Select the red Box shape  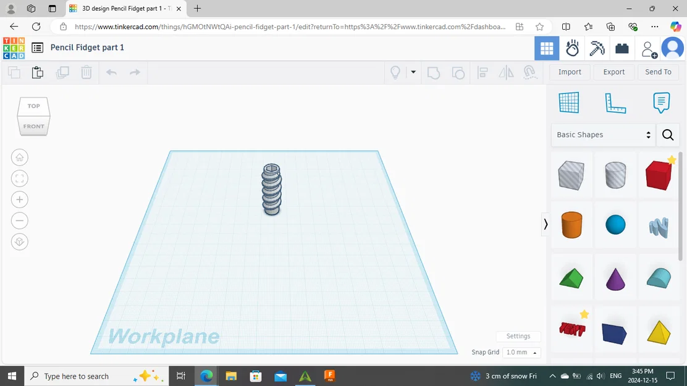point(659,175)
